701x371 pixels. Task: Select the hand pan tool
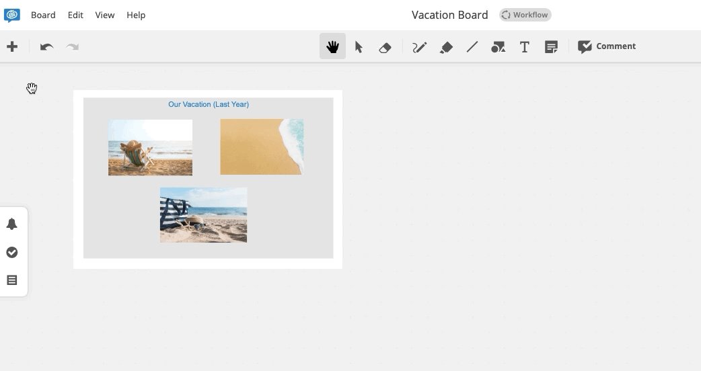[x=332, y=46]
